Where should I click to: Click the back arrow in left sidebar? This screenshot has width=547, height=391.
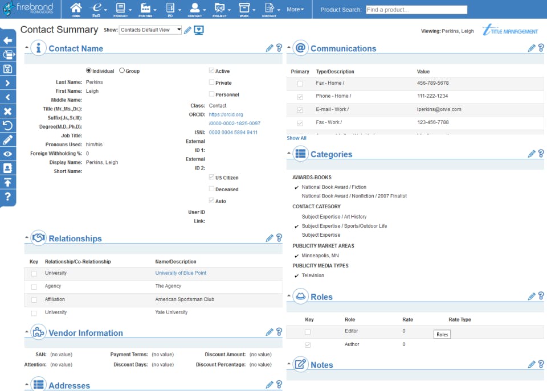[x=7, y=40]
